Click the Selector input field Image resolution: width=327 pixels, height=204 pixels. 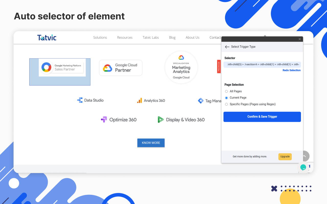click(x=262, y=65)
